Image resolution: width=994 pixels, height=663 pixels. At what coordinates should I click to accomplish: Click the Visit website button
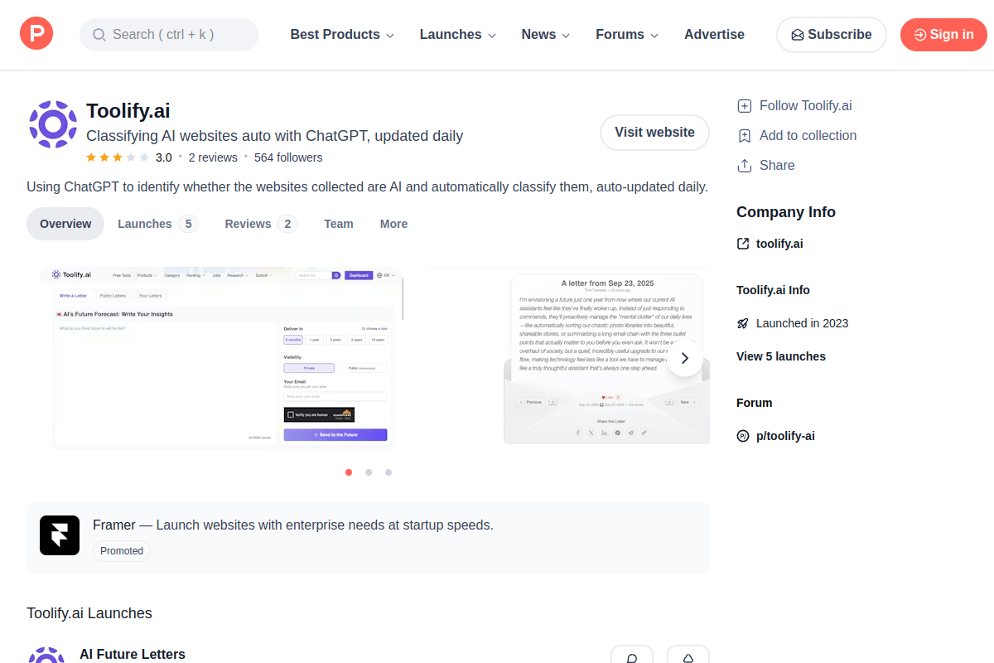[654, 132]
